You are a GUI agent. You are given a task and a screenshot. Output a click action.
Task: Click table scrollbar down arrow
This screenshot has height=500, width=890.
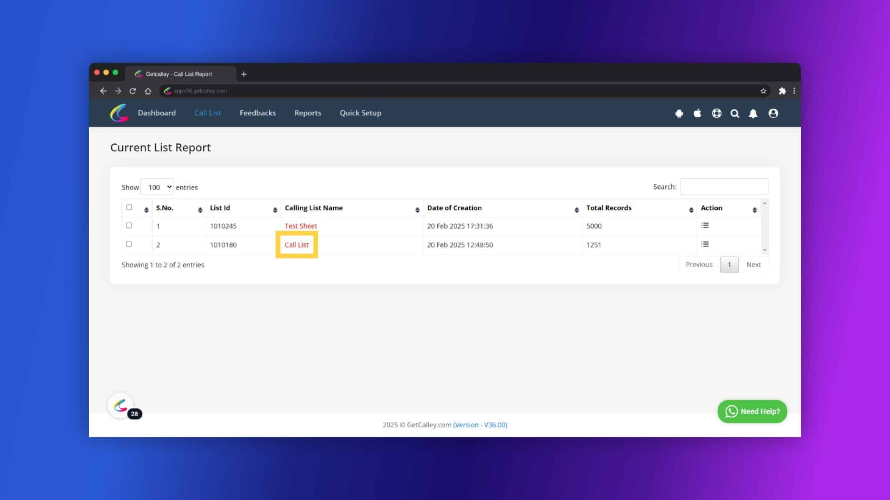[x=764, y=250]
